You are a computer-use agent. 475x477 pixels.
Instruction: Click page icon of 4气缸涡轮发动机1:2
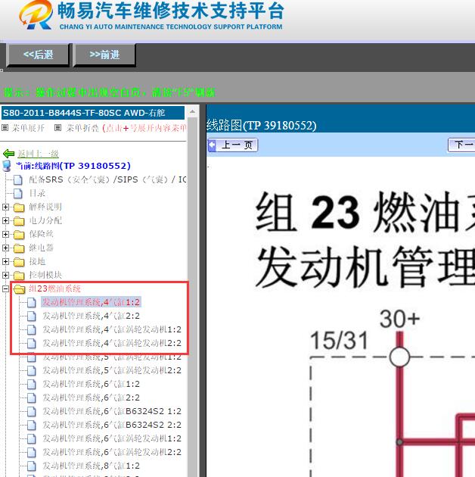(x=31, y=330)
